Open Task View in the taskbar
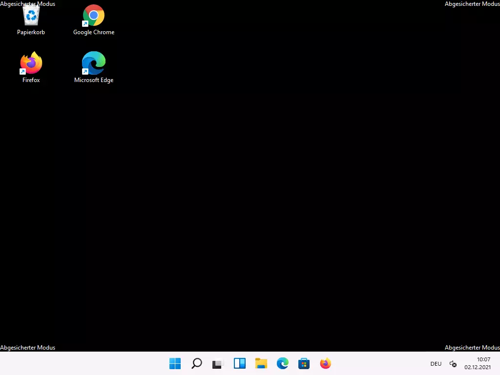This screenshot has width=500, height=375. pos(218,363)
